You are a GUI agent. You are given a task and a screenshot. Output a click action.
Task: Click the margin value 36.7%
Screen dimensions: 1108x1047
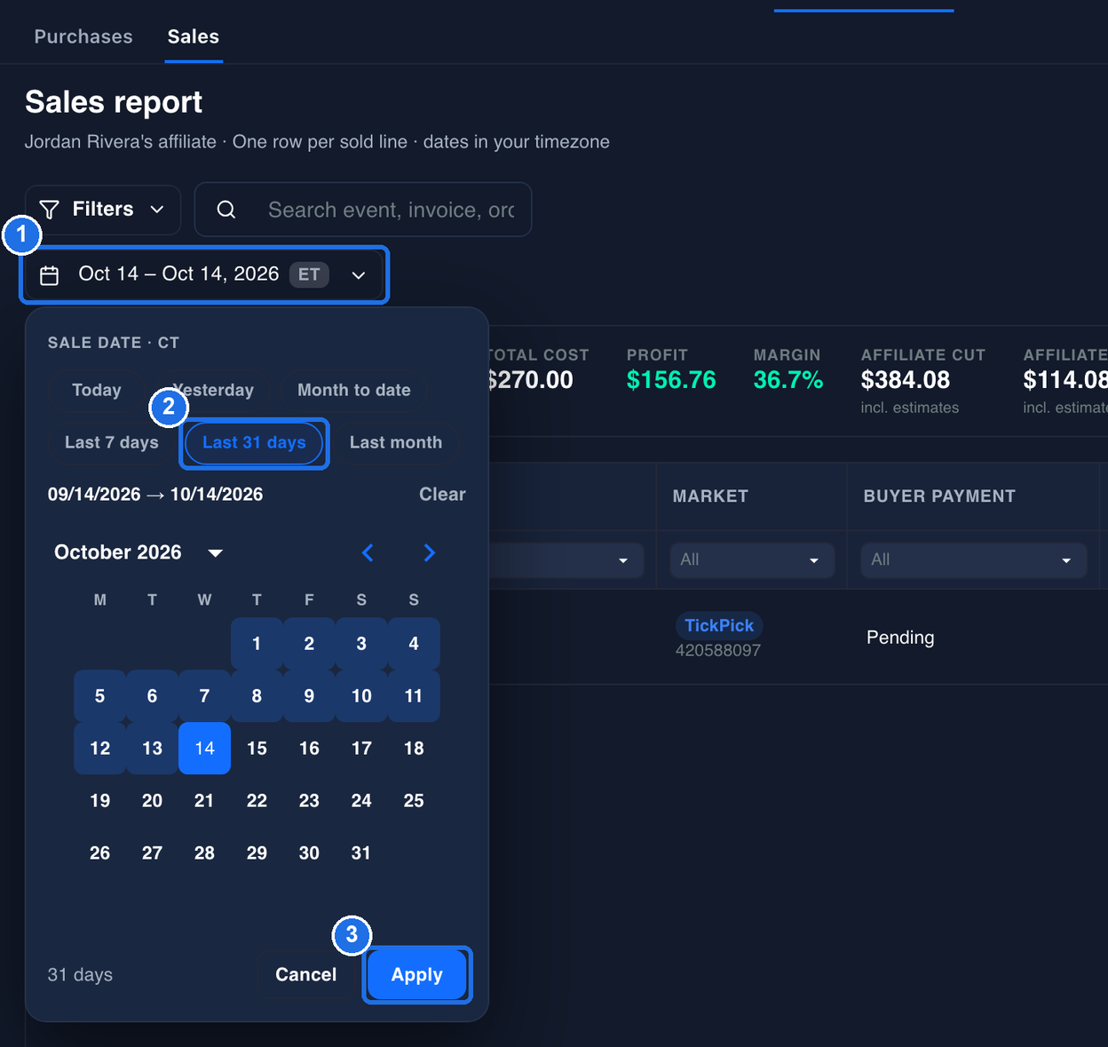point(788,380)
